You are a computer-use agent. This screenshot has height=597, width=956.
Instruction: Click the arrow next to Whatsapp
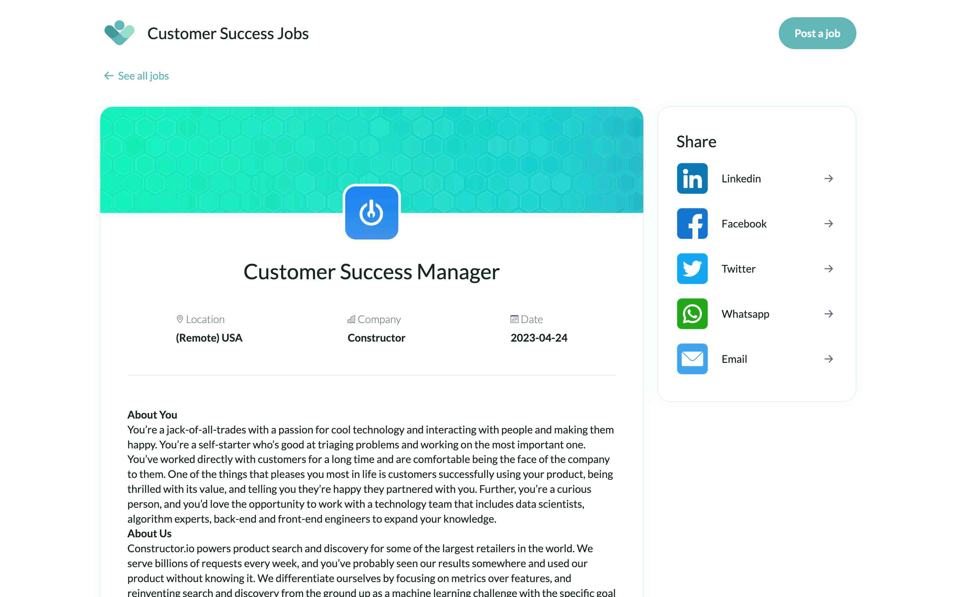point(829,314)
